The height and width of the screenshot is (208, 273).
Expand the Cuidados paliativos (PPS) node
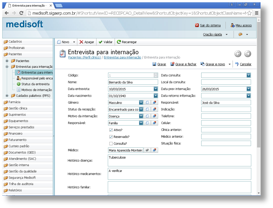point(7,96)
